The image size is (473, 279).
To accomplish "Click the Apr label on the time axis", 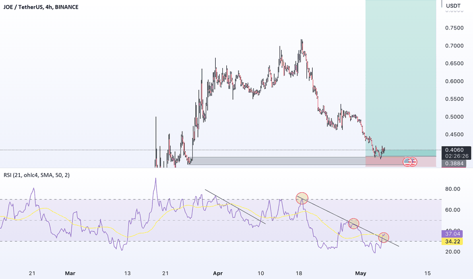I will click(218, 273).
